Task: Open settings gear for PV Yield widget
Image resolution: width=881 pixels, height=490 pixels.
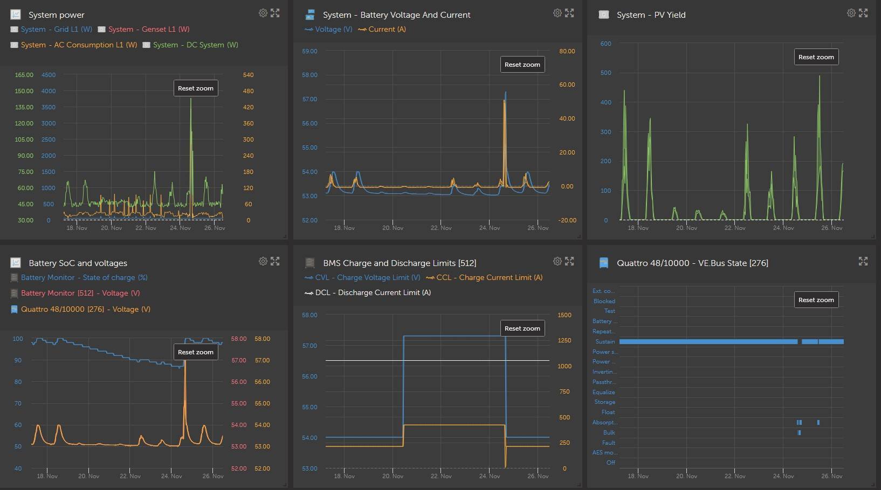Action: [851, 13]
